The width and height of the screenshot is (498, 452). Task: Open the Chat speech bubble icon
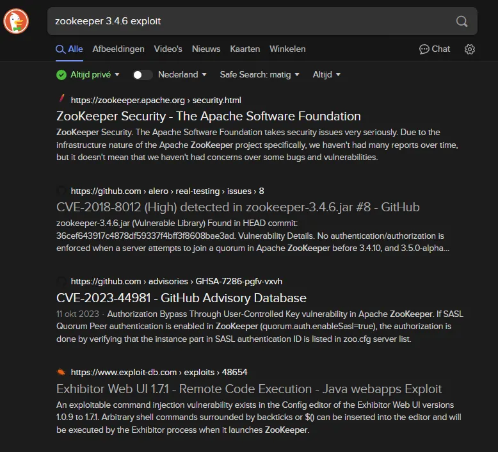pos(424,49)
